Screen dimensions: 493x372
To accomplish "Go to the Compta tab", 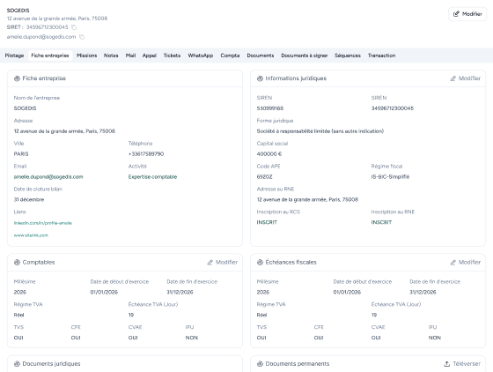I will point(230,56).
